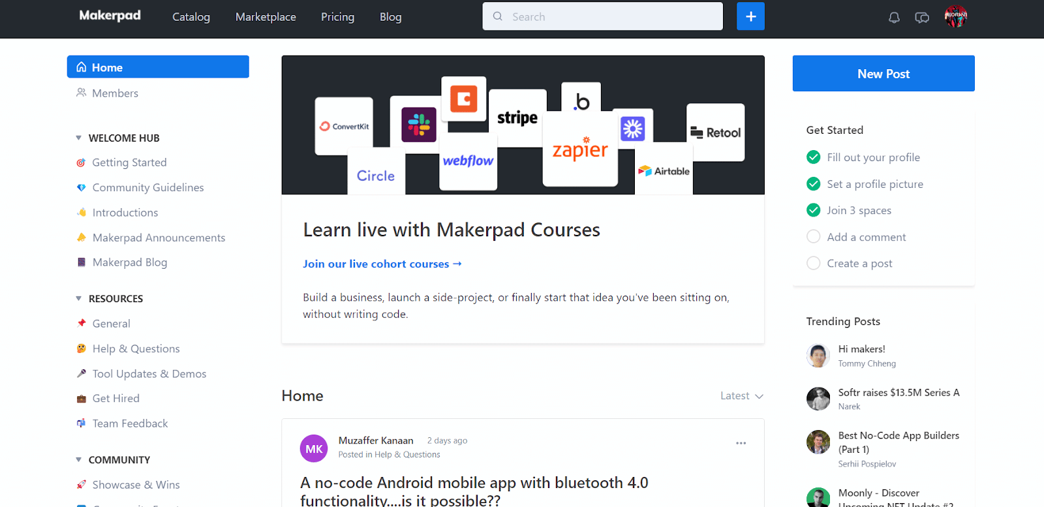Image resolution: width=1044 pixels, height=507 pixels.
Task: Toggle the Fill out your profile checkmark
Action: tap(814, 157)
